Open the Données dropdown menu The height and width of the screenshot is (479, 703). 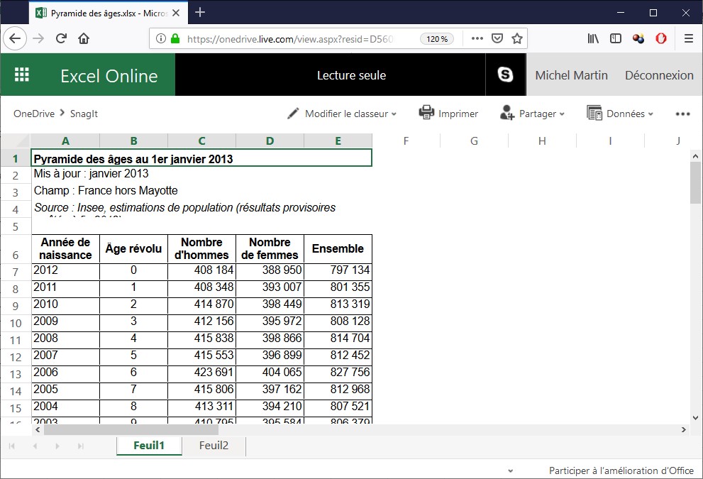[x=620, y=114]
